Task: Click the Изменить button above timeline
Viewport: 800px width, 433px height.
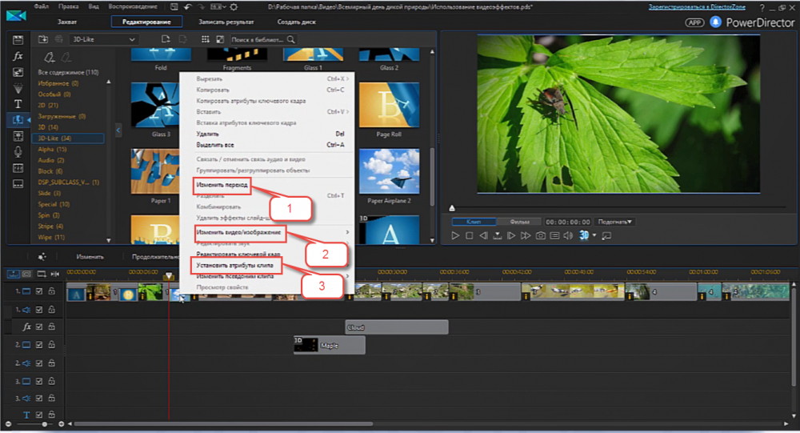Action: coord(90,257)
